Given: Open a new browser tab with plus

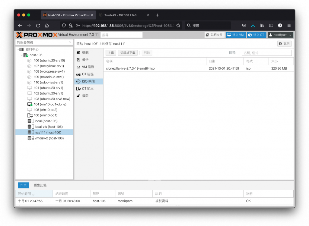Looking at the screenshot, I should [158, 15].
